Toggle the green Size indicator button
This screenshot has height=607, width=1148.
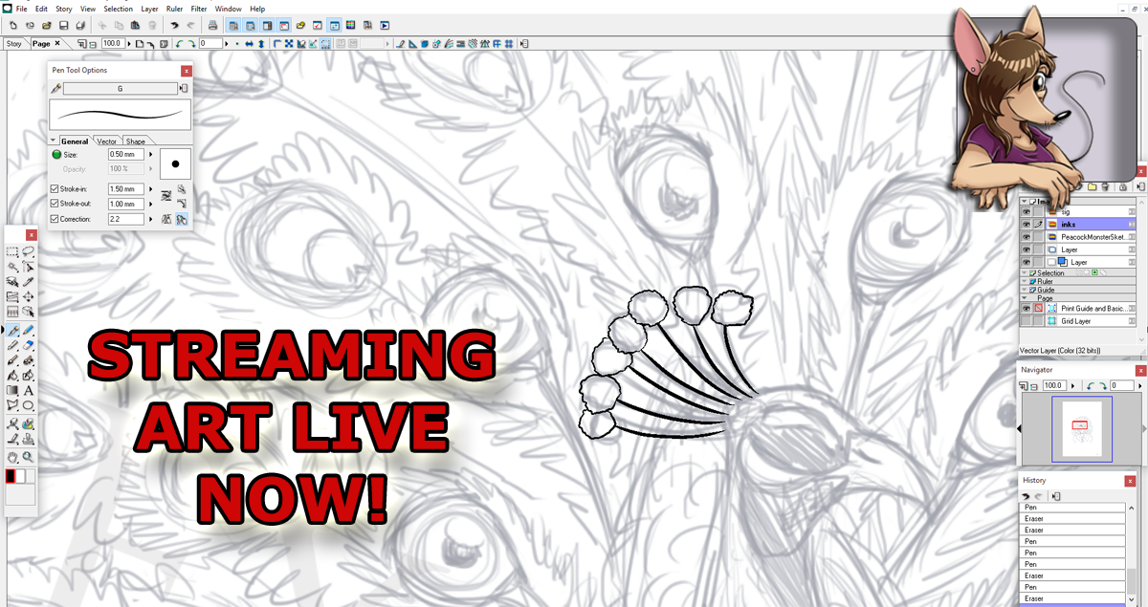pyautogui.click(x=56, y=155)
